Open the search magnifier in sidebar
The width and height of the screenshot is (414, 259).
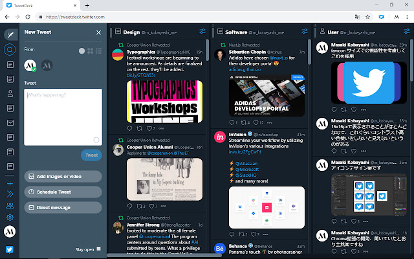(10, 49)
